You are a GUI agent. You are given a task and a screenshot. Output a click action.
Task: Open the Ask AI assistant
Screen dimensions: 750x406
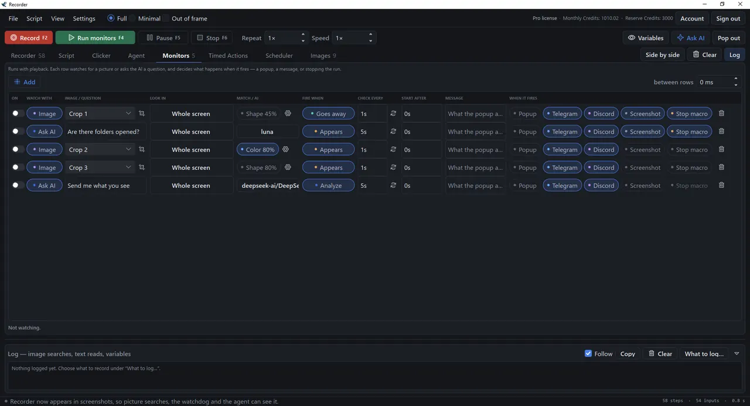point(690,38)
